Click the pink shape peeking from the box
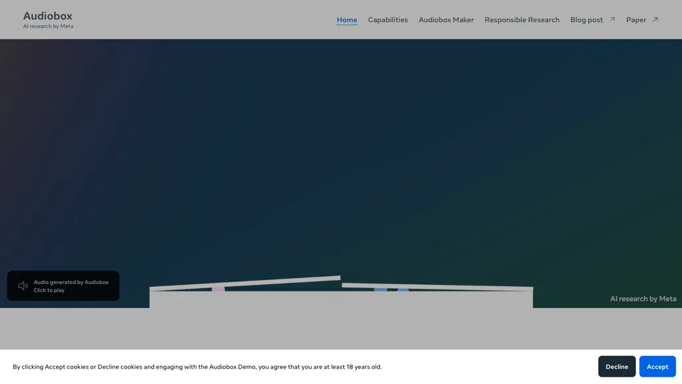 click(x=218, y=289)
